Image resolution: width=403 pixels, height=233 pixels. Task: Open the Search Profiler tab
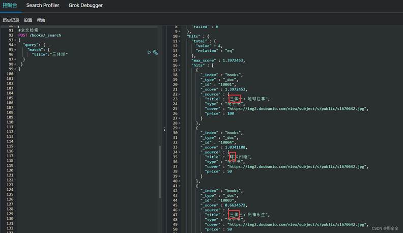[43, 5]
